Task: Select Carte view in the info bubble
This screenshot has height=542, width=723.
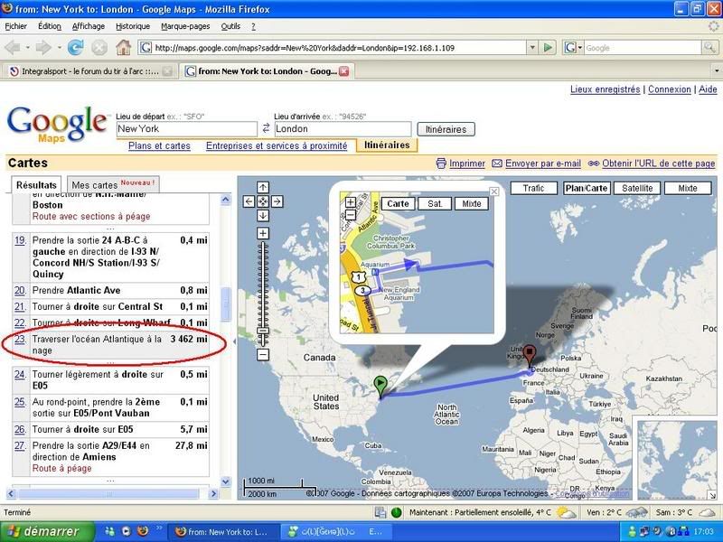Action: 398,204
